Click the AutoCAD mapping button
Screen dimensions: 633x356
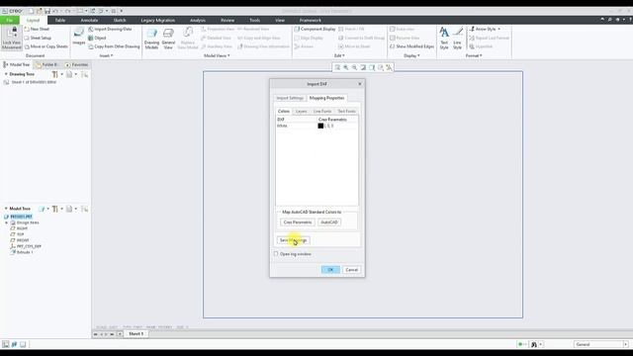click(329, 222)
